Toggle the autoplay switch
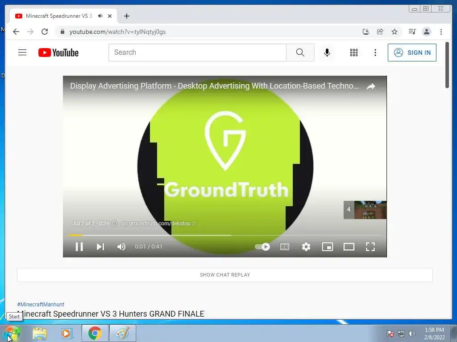 (x=262, y=247)
